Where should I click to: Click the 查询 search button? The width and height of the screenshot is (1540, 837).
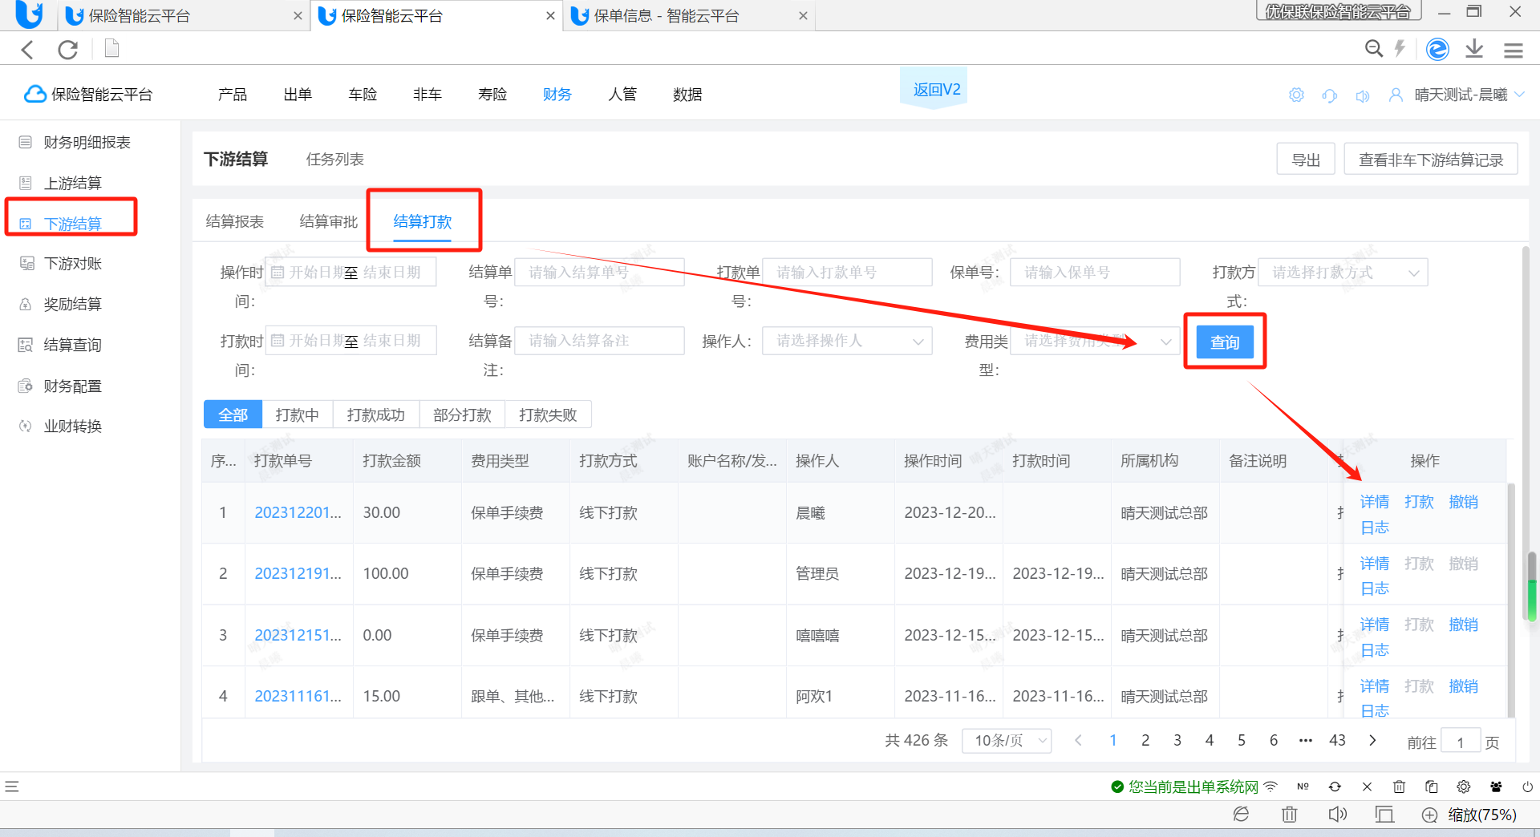1225,342
